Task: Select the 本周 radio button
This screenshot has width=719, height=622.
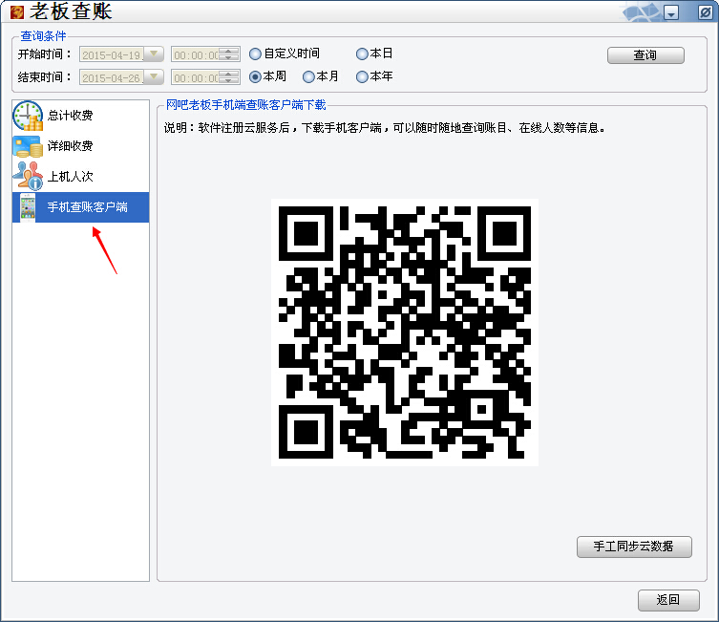Action: (x=255, y=76)
